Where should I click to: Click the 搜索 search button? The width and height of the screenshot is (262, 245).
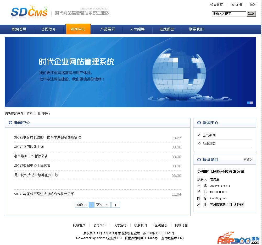[x=251, y=14]
